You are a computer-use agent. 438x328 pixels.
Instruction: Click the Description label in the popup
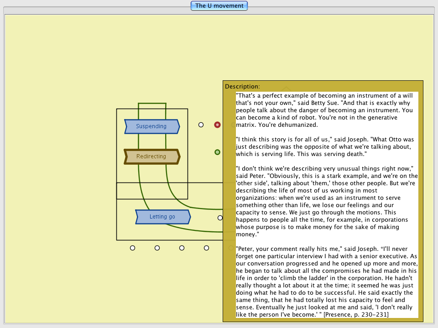click(242, 86)
